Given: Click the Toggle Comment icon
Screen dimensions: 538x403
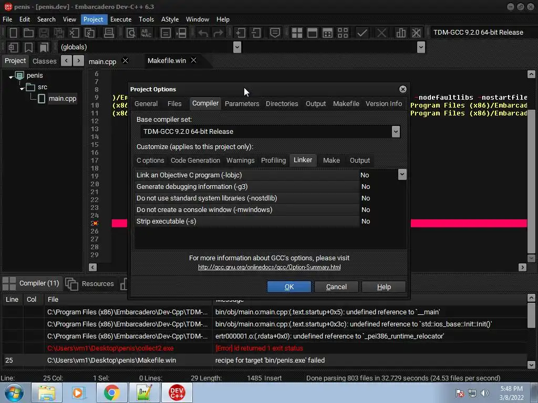Looking at the screenshot, I should point(275,33).
